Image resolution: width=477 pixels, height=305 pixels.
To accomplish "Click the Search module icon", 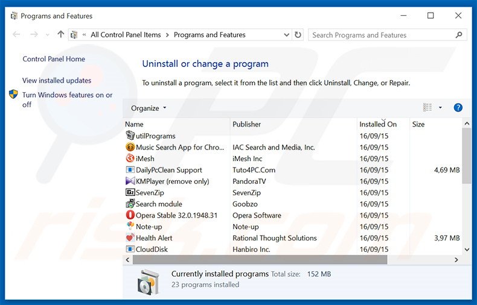I will 130,204.
